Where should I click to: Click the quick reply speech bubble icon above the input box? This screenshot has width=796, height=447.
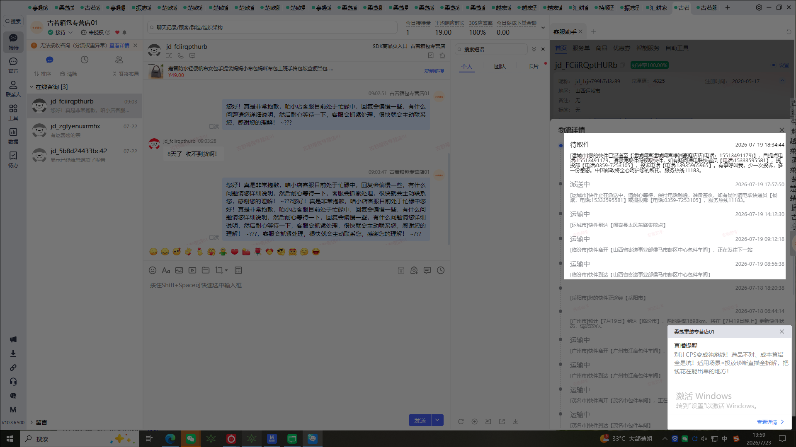[x=427, y=270]
